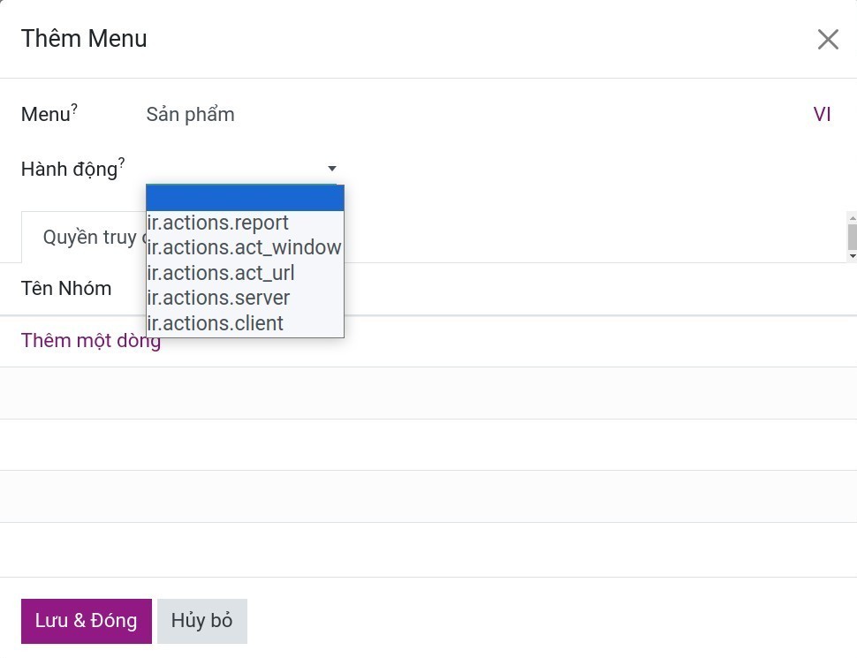Click the help question mark beside Hành động
The height and width of the screenshot is (658, 857).
point(122,163)
